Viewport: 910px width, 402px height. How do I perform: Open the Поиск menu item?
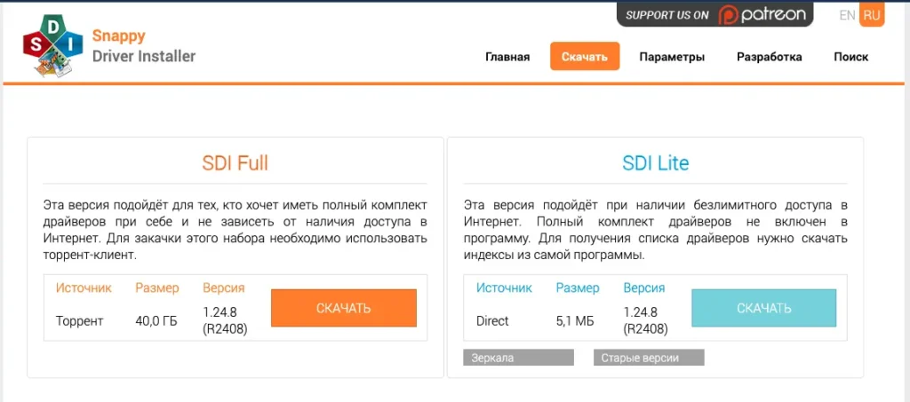[851, 57]
